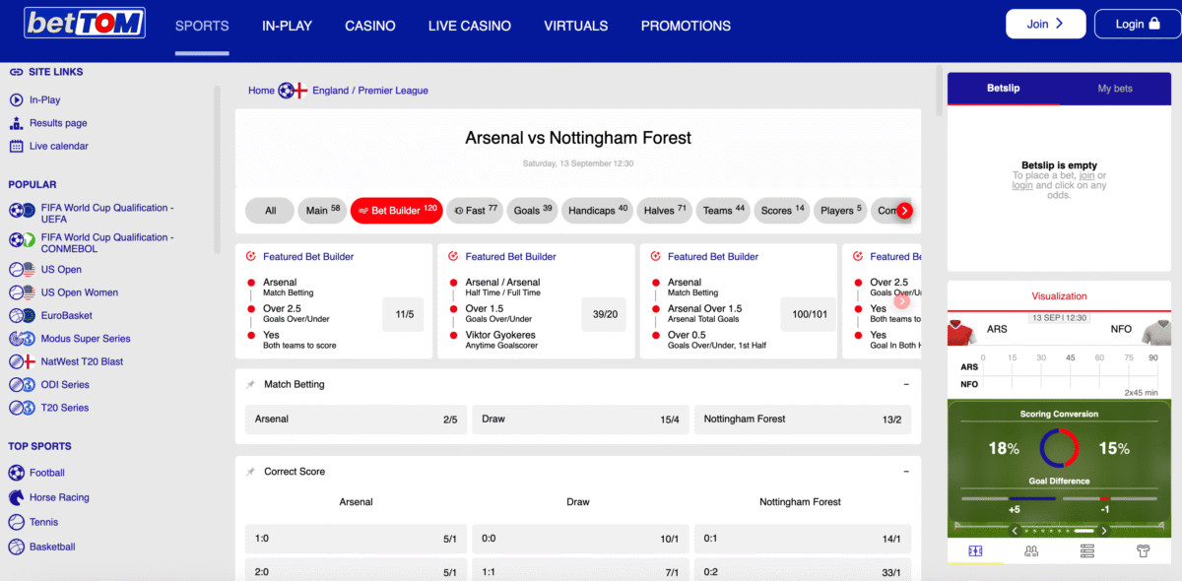Click the Football sport icon
The image size is (1182, 581).
click(x=16, y=473)
